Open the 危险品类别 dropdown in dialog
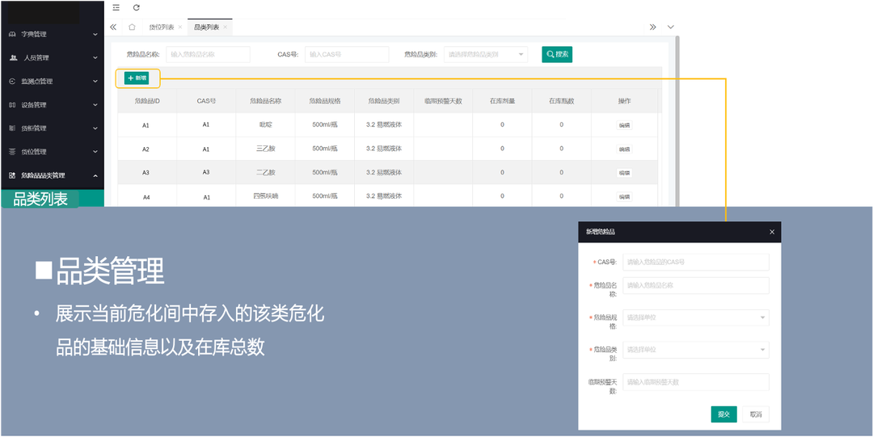Image resolution: width=873 pixels, height=437 pixels. [x=696, y=350]
